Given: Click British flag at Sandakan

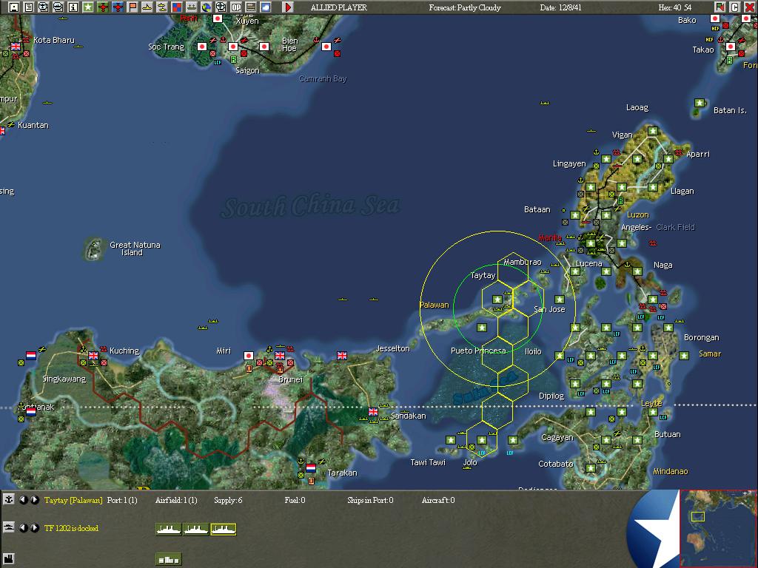Looking at the screenshot, I should pos(373,411).
